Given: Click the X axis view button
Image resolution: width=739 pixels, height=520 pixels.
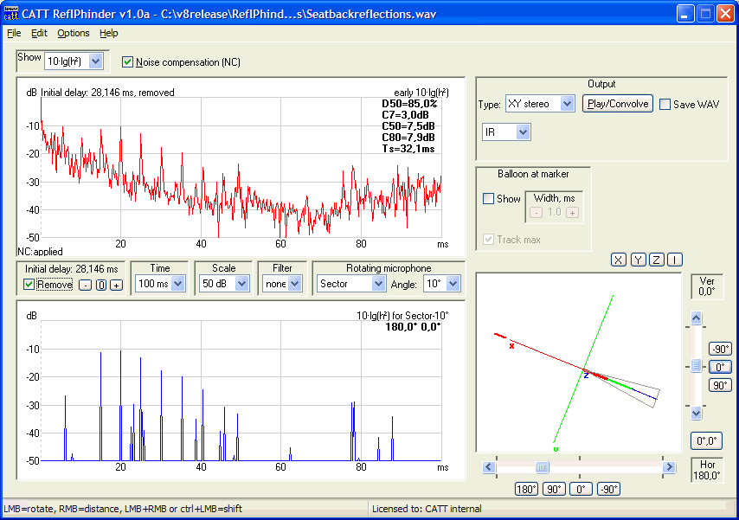Looking at the screenshot, I should click(619, 260).
